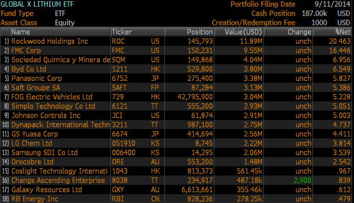This screenshot has height=203, width=354.
Task: Click Johnson Controls unch change cell
Action: pyautogui.click(x=303, y=115)
